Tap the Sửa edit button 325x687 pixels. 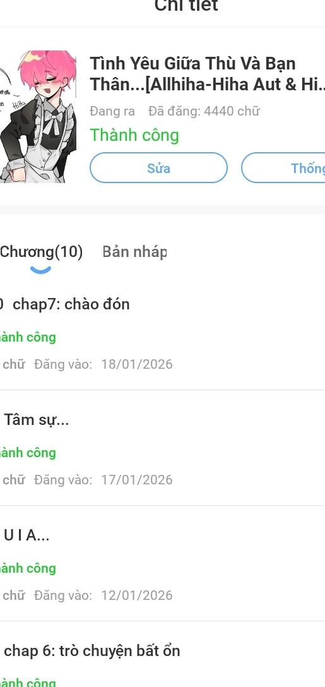(158, 168)
